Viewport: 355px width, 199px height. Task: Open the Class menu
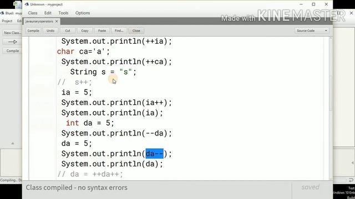33,13
